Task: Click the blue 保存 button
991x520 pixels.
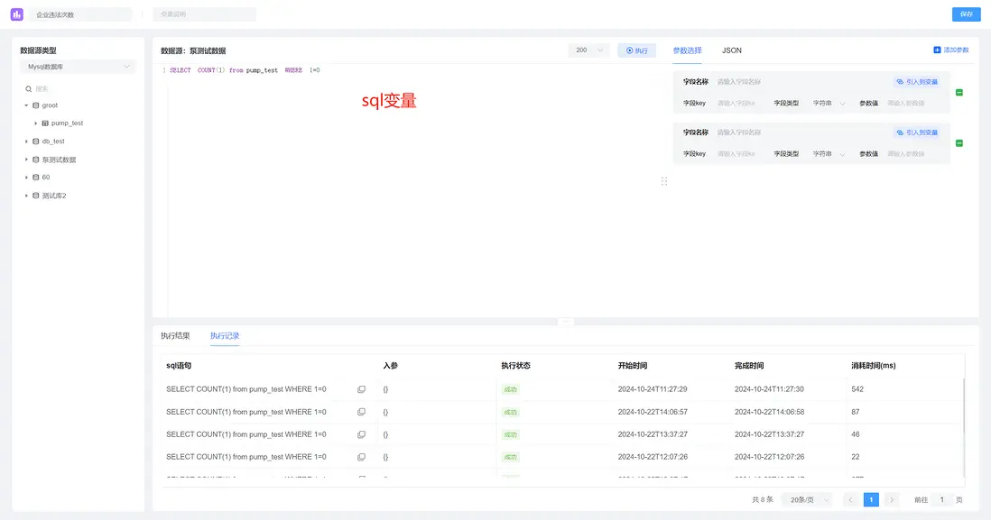Action: point(967,14)
